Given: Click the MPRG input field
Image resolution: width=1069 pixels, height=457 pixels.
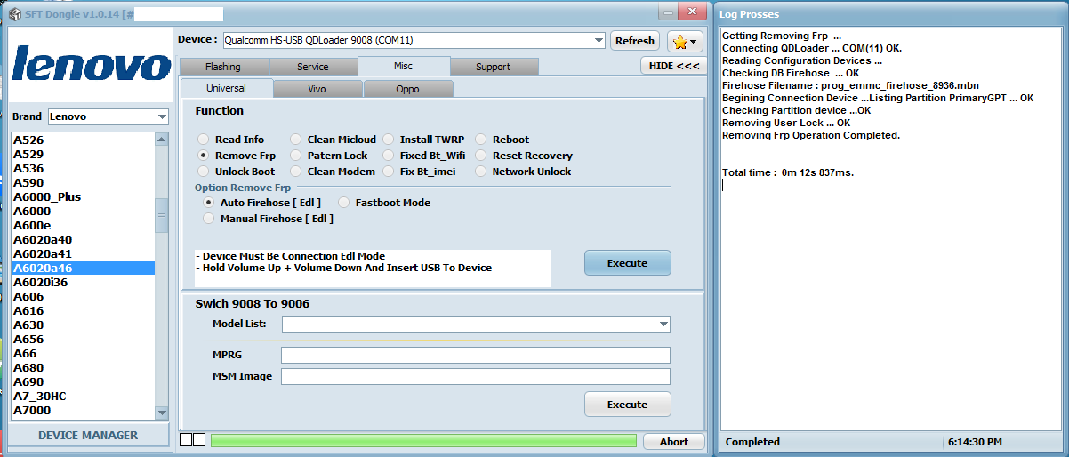Looking at the screenshot, I should pos(476,356).
